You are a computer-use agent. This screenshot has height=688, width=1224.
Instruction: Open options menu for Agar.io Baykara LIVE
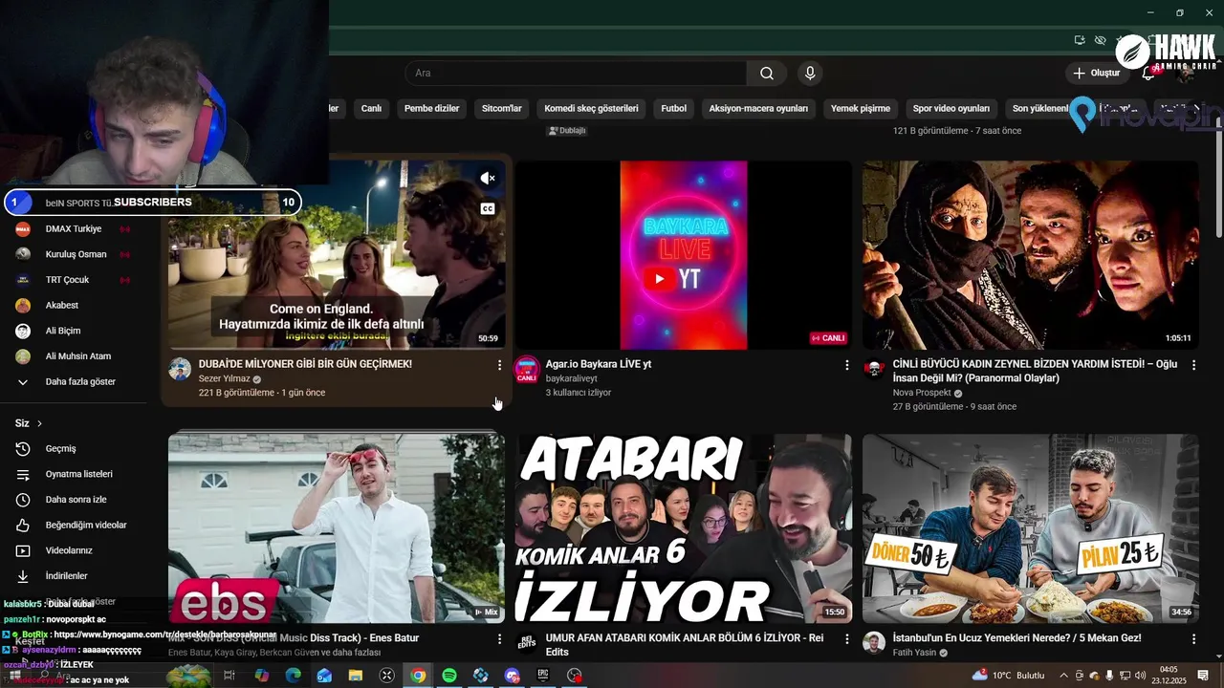pos(846,365)
